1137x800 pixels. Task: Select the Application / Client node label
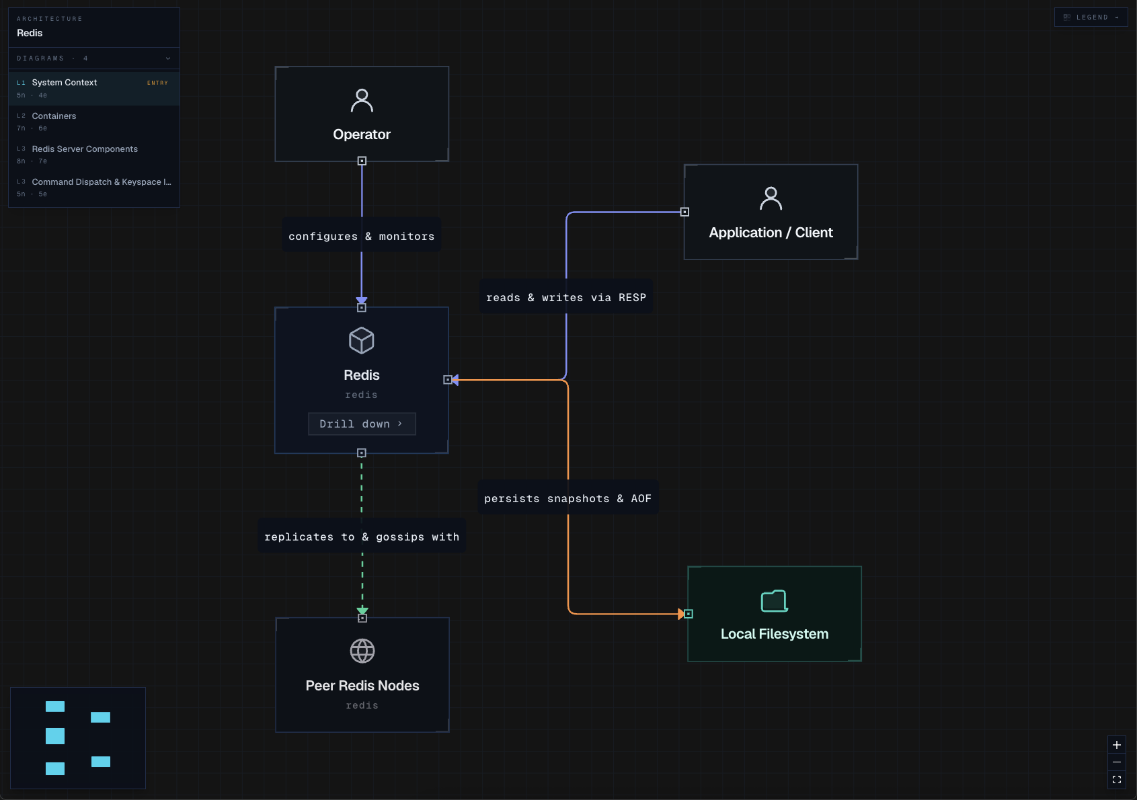pos(771,233)
